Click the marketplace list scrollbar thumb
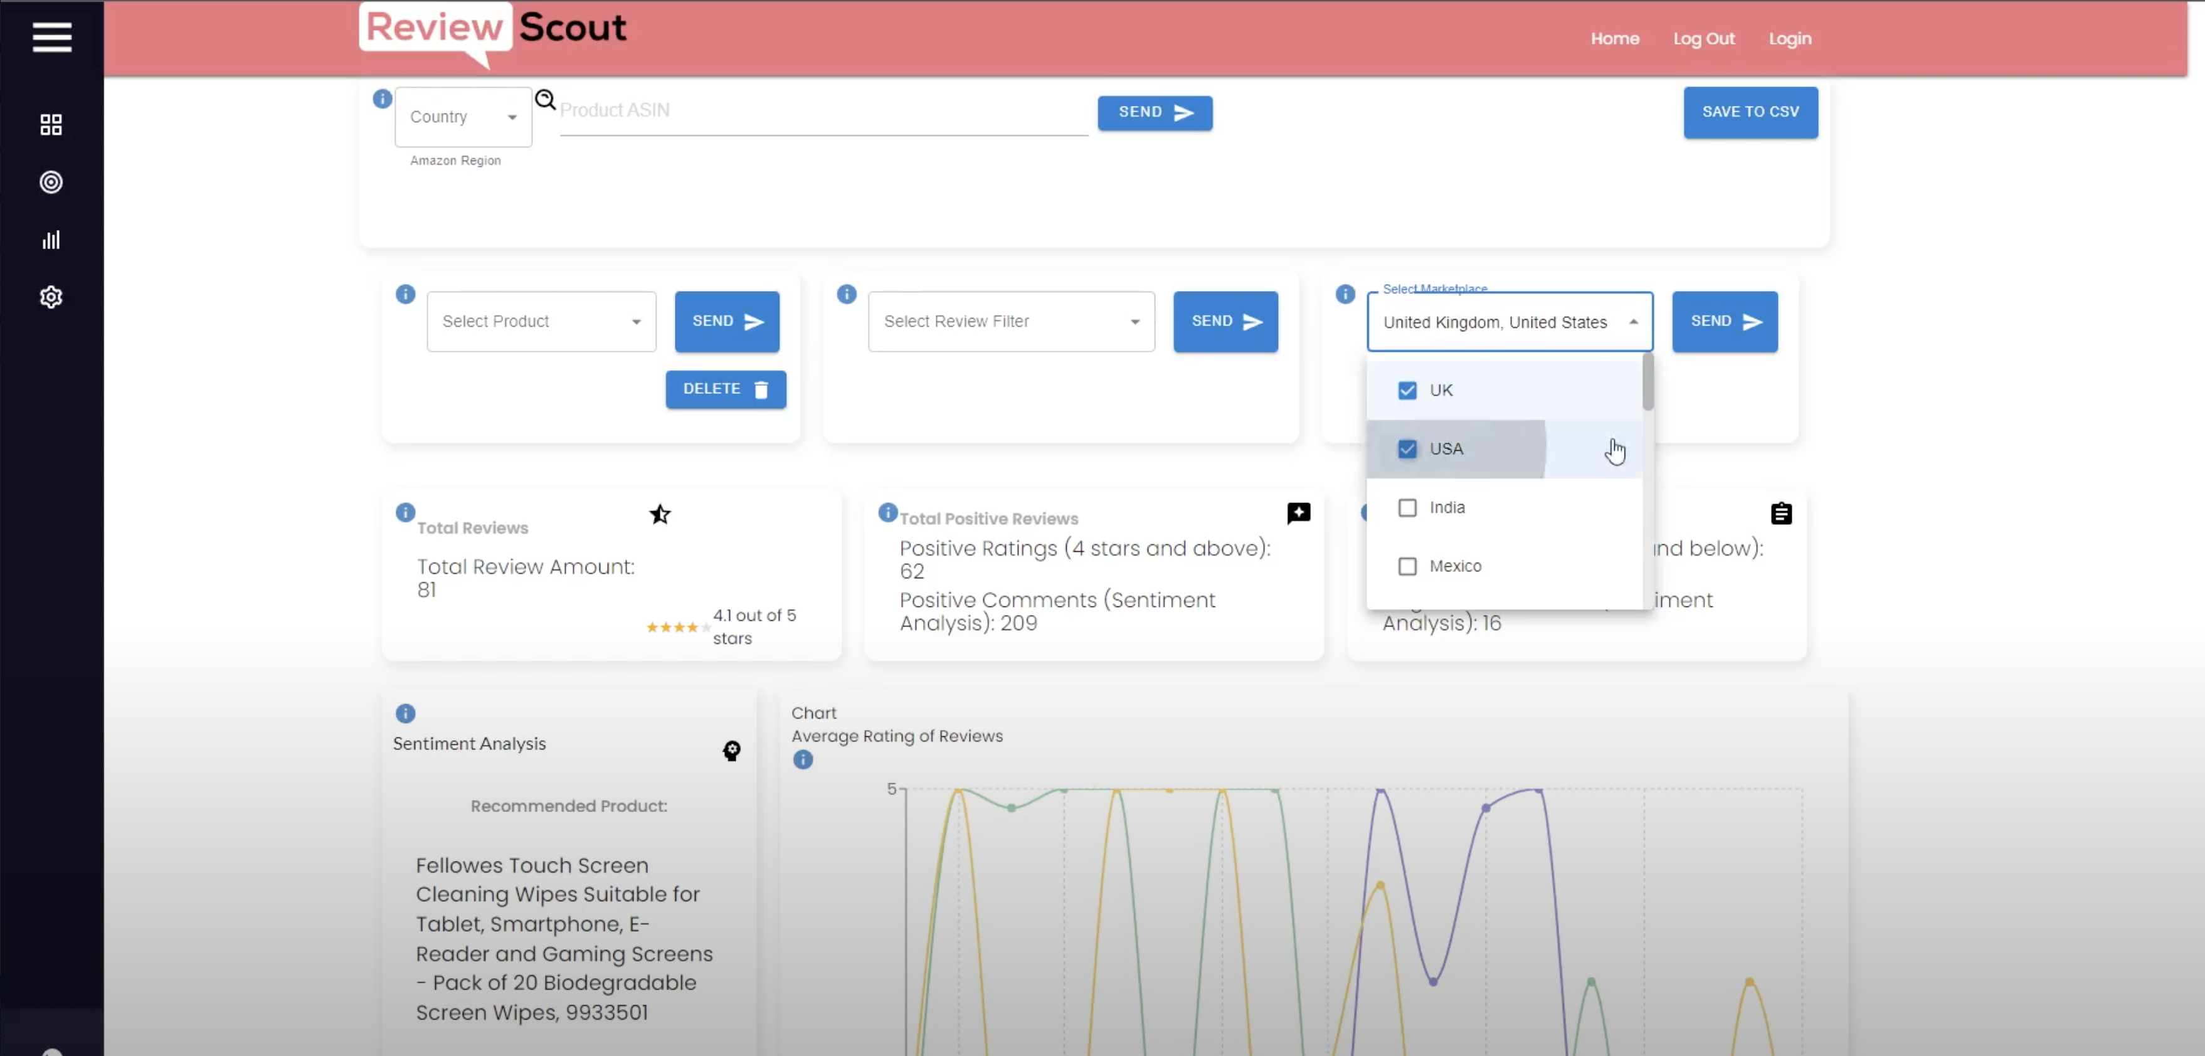2205x1056 pixels. coord(1647,383)
